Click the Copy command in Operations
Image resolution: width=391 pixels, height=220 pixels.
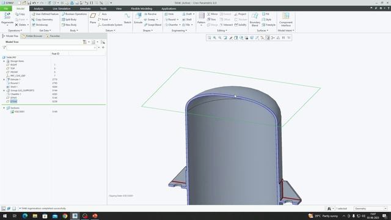pyautogui.click(x=20, y=14)
